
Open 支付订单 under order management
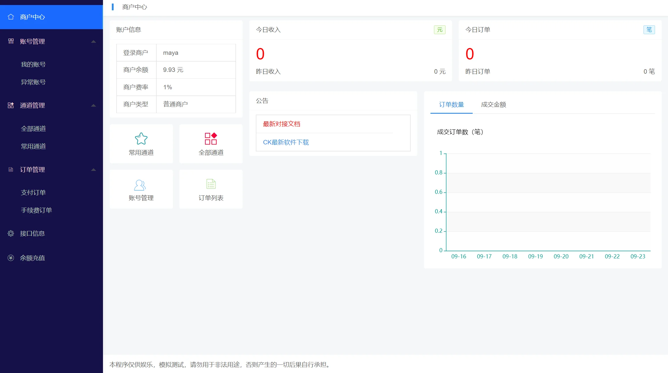pyautogui.click(x=33, y=192)
